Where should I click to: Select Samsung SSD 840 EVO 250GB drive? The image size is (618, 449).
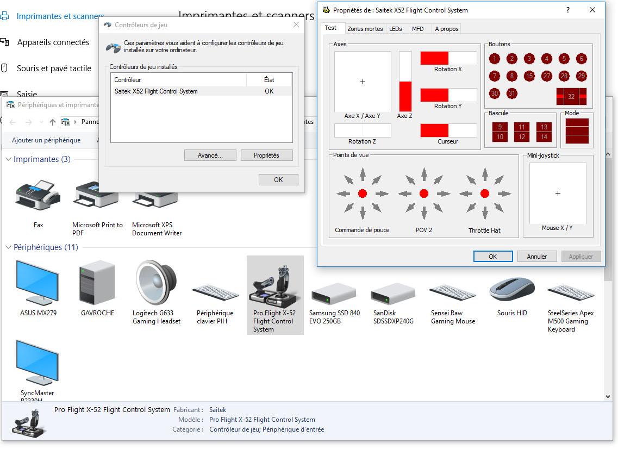pos(334,303)
